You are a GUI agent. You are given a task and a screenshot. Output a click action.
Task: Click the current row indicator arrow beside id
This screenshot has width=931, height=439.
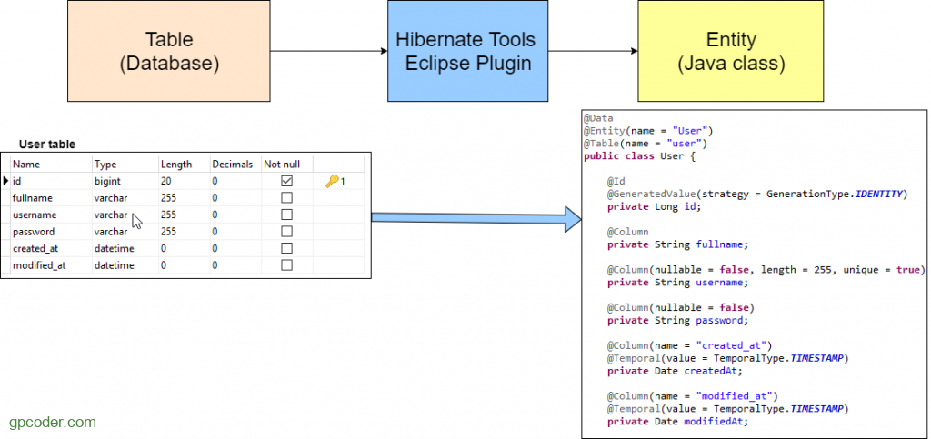point(5,182)
